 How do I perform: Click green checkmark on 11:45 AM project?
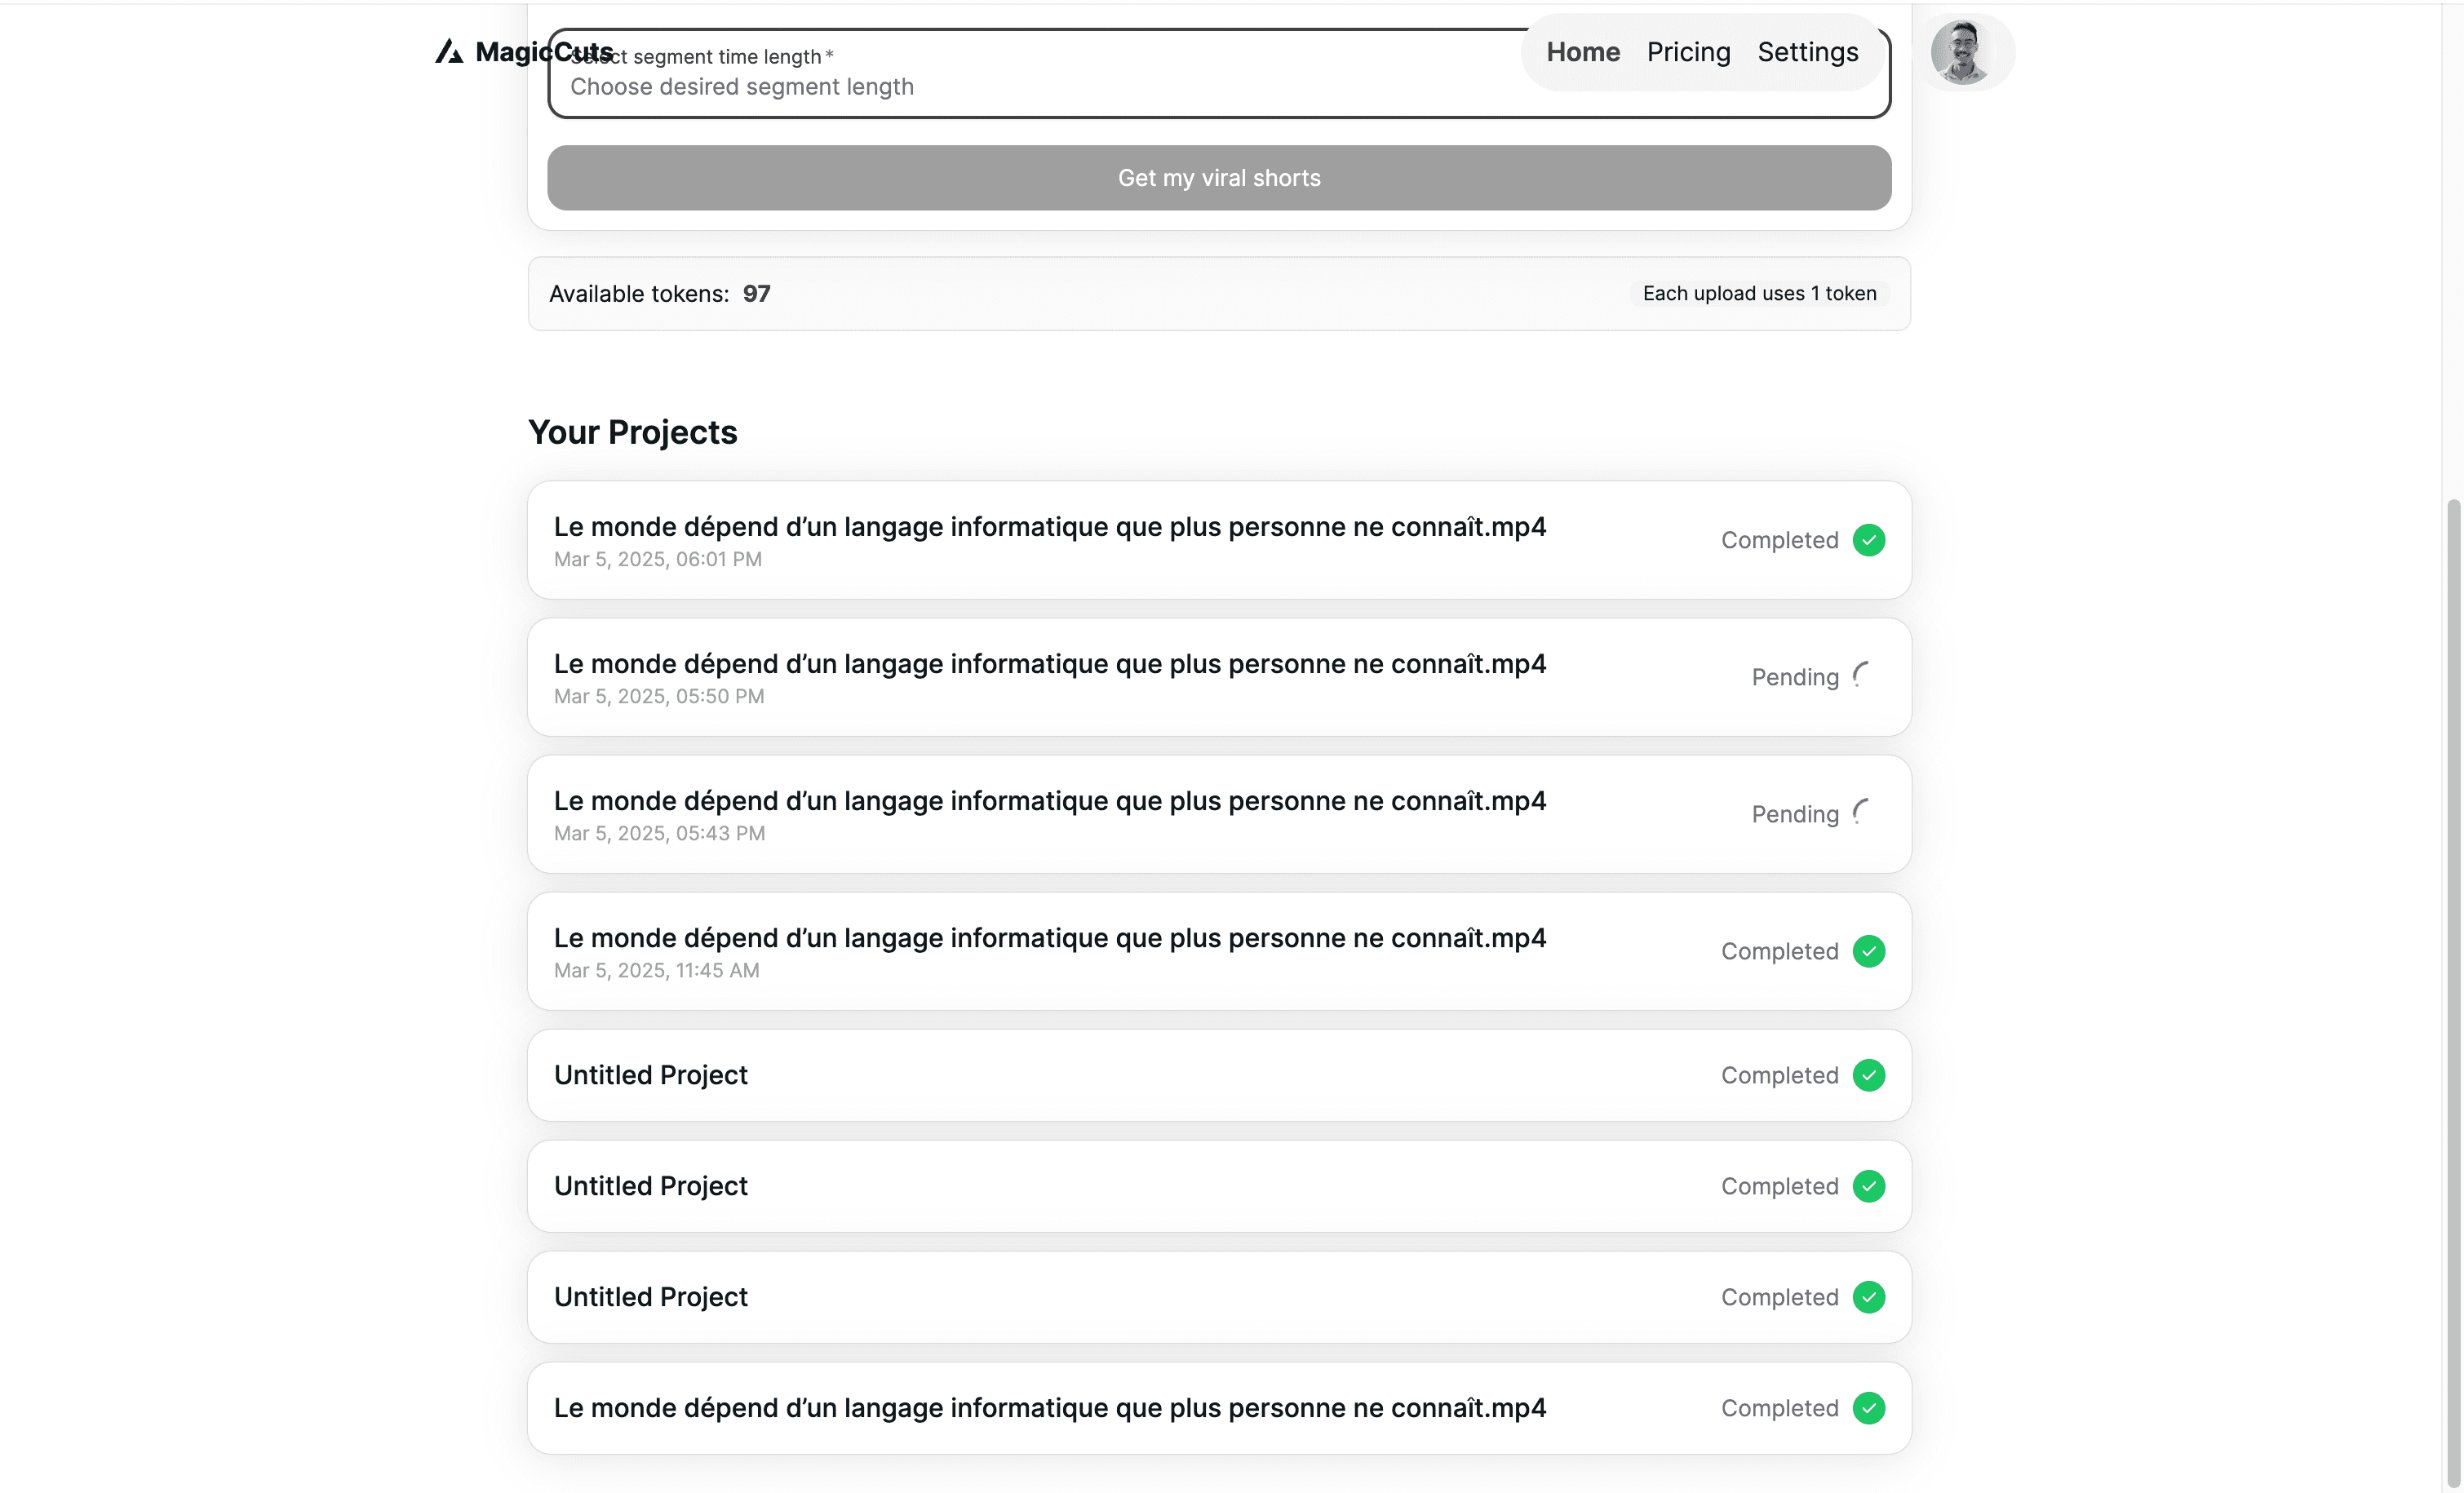pos(1868,951)
